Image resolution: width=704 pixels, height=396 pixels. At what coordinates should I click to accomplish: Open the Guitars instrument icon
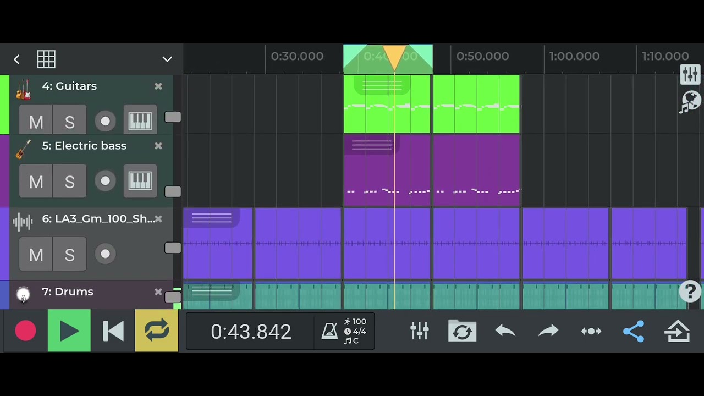[23, 90]
